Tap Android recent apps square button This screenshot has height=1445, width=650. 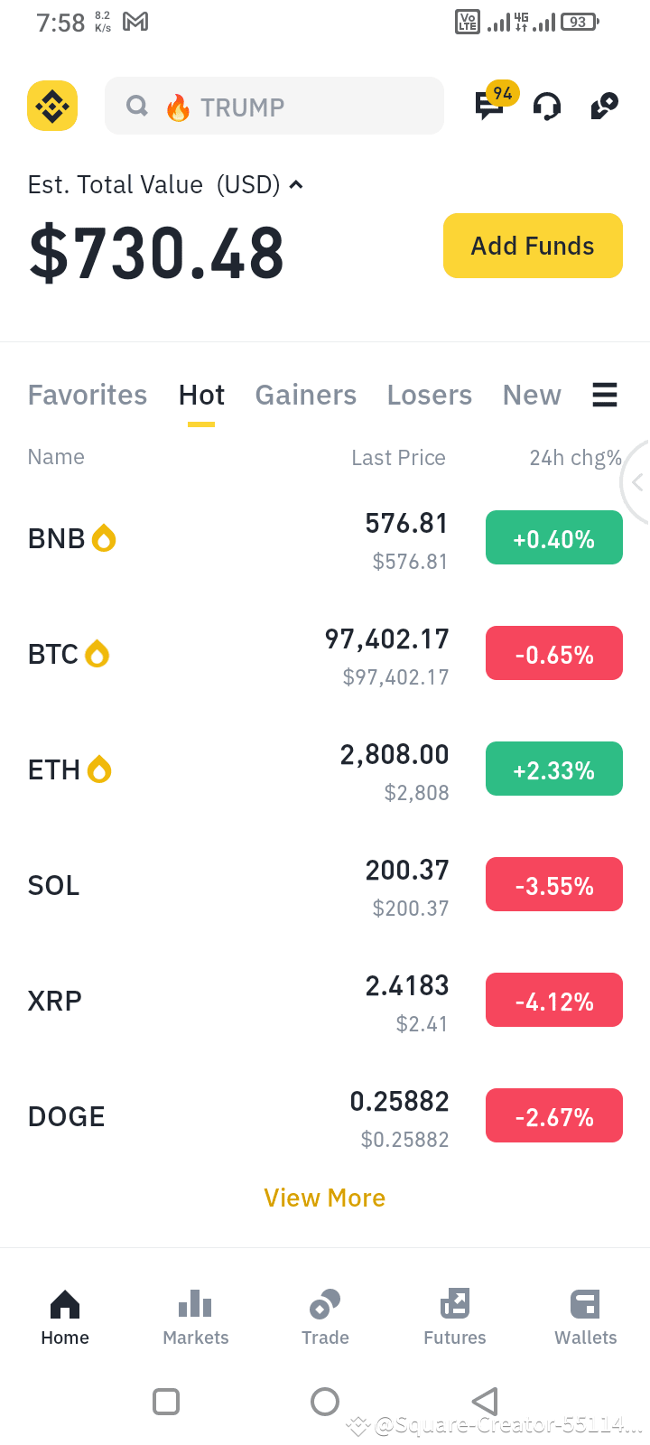[x=166, y=1402]
